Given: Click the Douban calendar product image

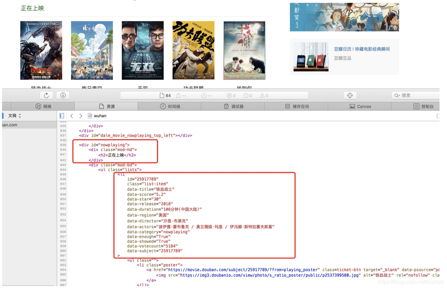Looking at the screenshot, I should click(311, 57).
